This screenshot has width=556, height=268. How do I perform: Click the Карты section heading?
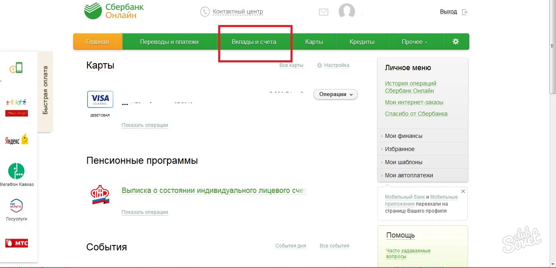coord(100,66)
